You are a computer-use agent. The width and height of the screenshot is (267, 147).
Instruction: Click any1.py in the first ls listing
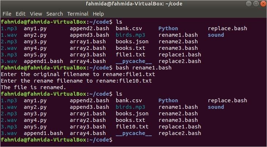[35, 28]
